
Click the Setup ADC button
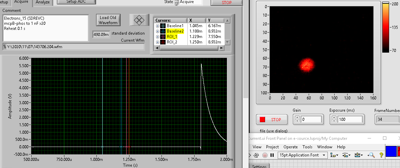pyautogui.click(x=77, y=2)
